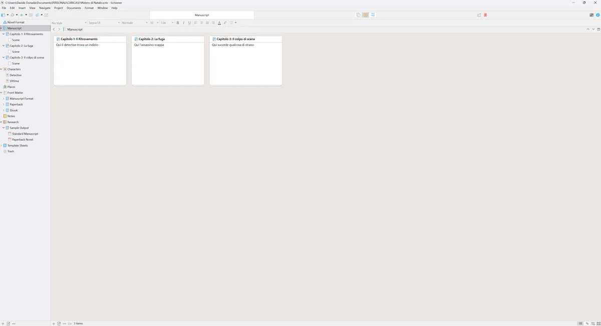This screenshot has width=601, height=326.
Task: Open the Trash in the binder
Action: (x=11, y=151)
